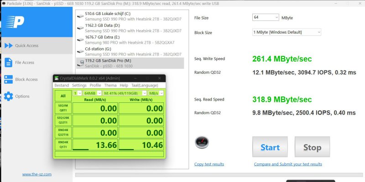This screenshot has width=365, height=182.
Task: Minimize the CrystalDiskMark window
Action: (x=135, y=78)
